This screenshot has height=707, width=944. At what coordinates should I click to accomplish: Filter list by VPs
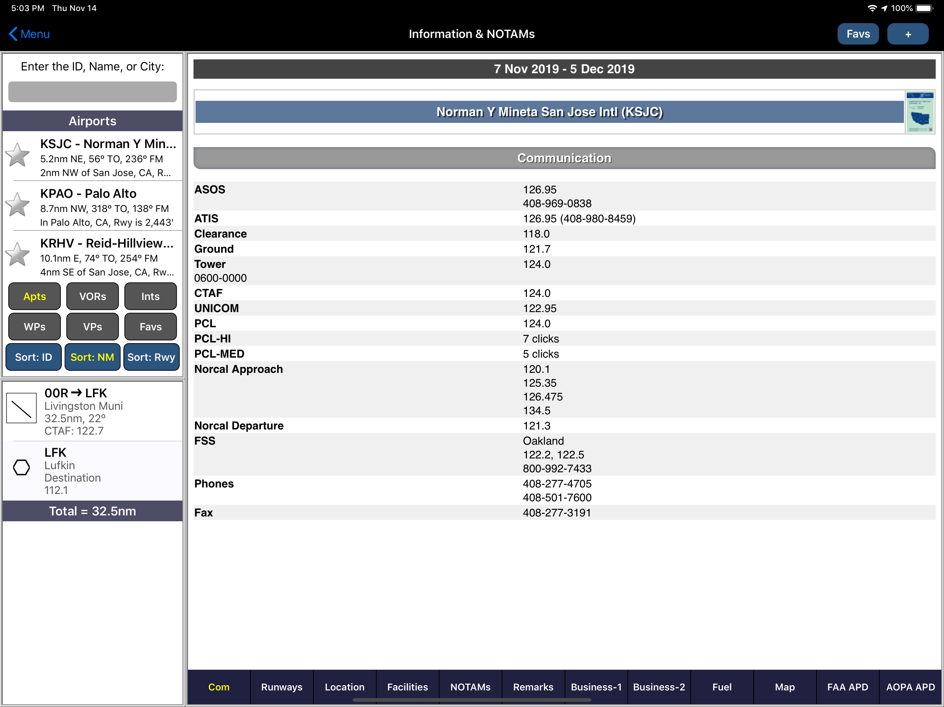[93, 327]
